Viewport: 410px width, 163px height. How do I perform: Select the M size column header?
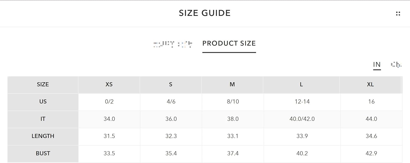[x=232, y=85]
